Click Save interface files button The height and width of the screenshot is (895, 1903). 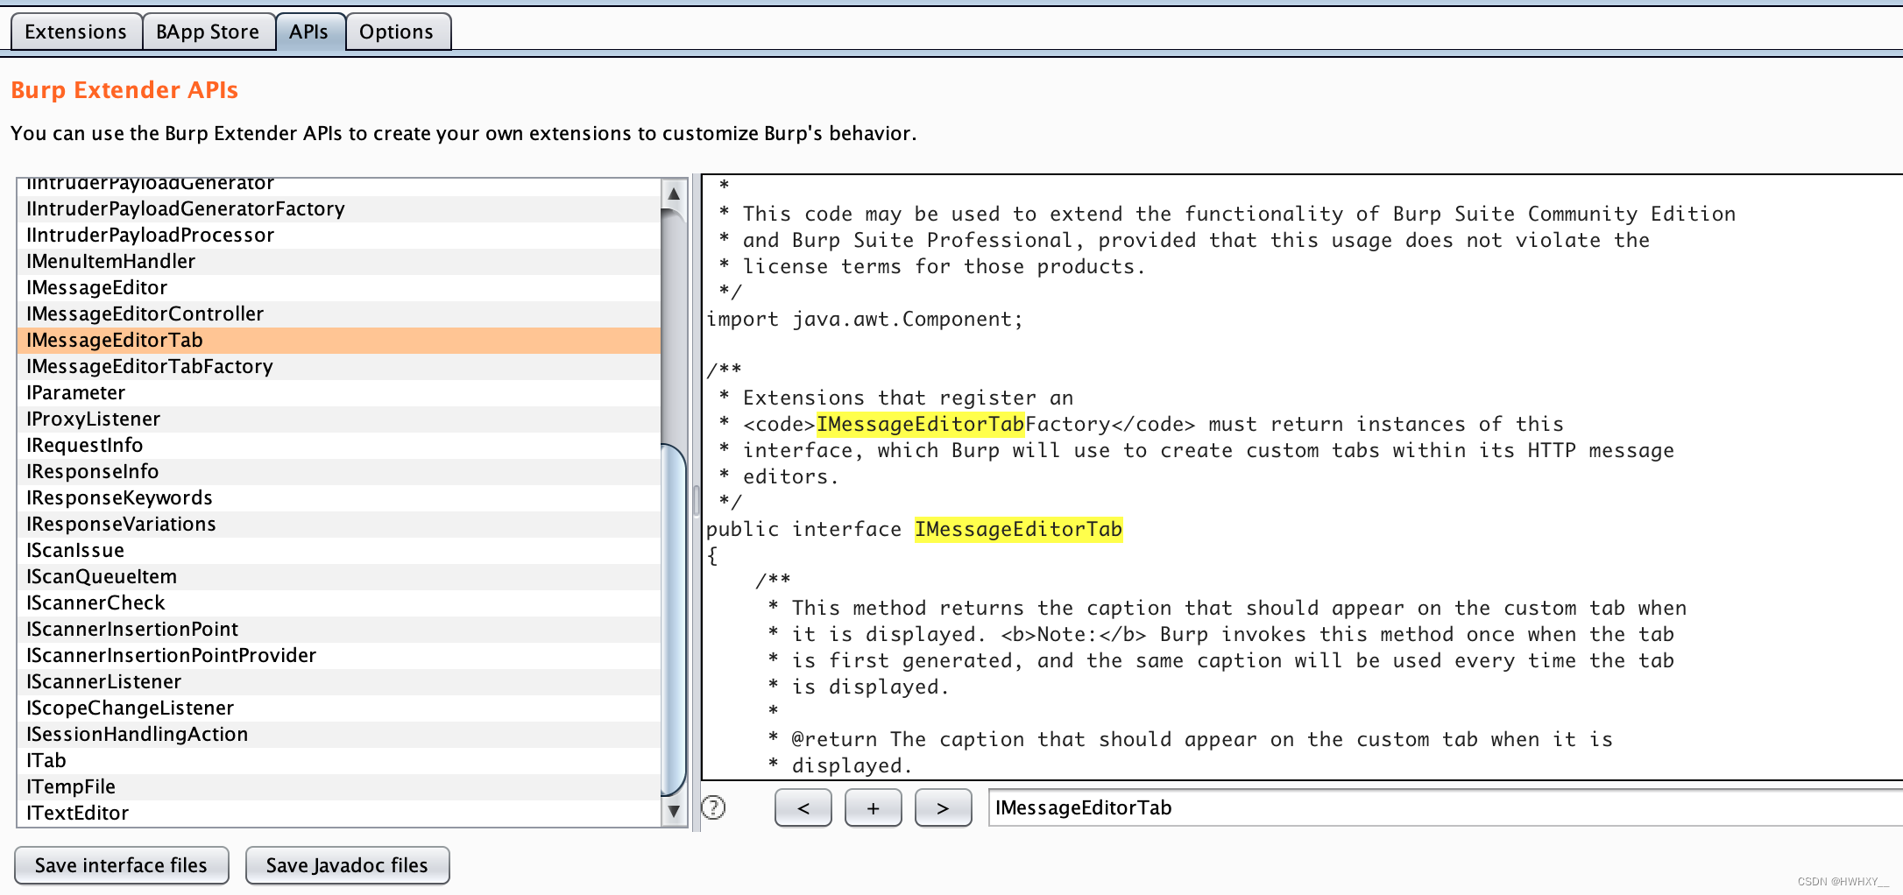122,865
